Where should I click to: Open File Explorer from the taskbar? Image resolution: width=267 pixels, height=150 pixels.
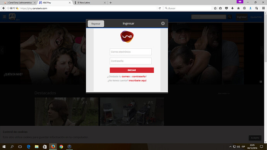coord(37,147)
